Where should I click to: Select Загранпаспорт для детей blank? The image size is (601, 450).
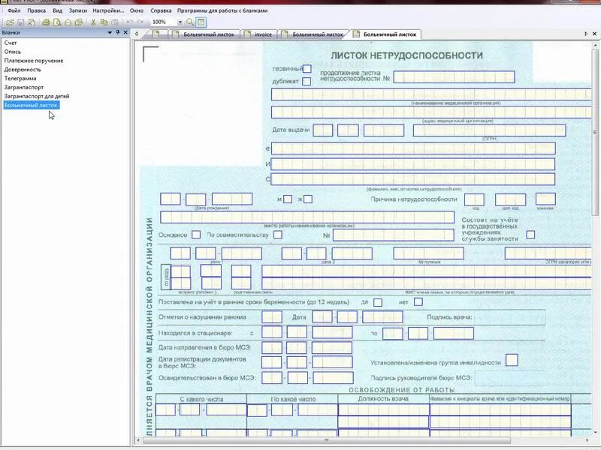(37, 96)
